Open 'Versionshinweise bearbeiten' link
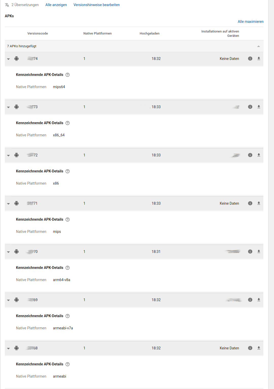Screen dimensions: 274x389 pos(97,5)
